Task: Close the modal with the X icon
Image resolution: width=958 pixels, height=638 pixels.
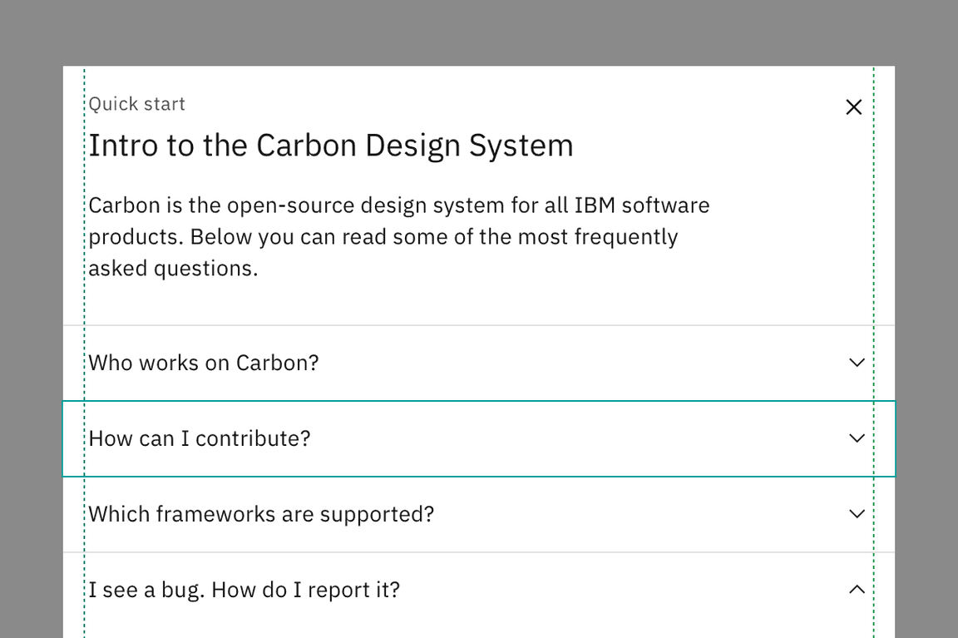Action: [853, 107]
